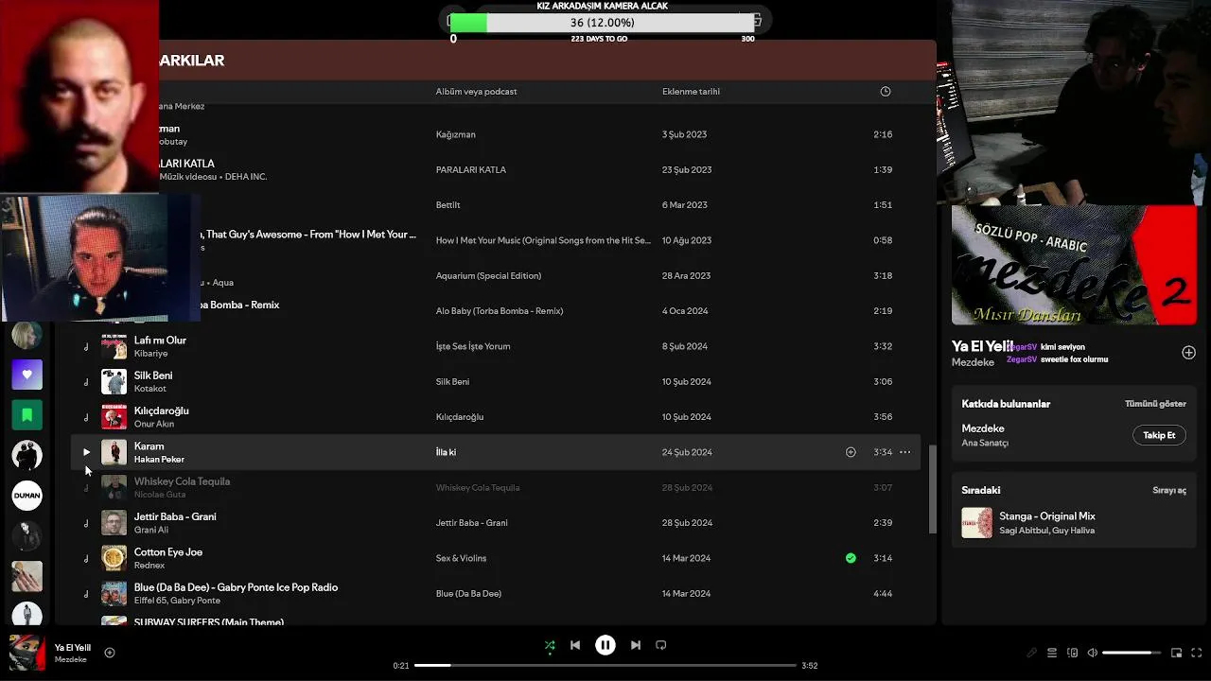This screenshot has width=1211, height=681.
Task: Open Aquarium (Special Edition) album link
Action: click(488, 276)
